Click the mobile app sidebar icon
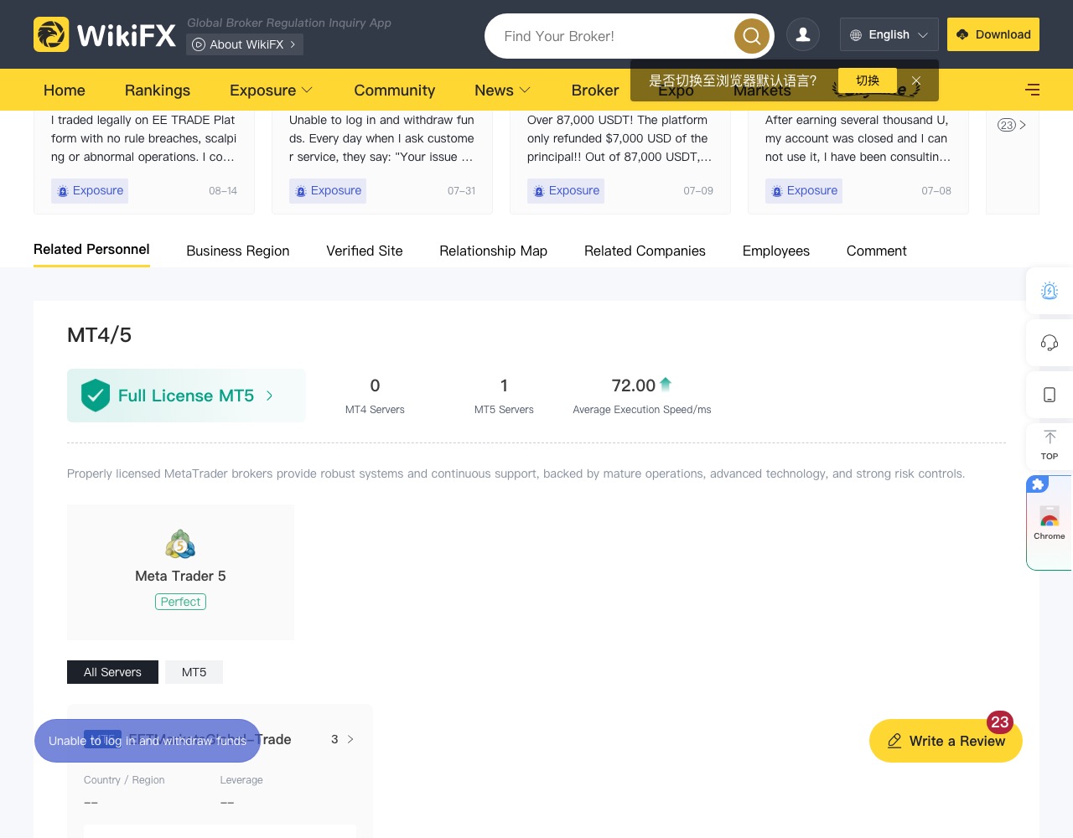The height and width of the screenshot is (838, 1073). click(1050, 395)
